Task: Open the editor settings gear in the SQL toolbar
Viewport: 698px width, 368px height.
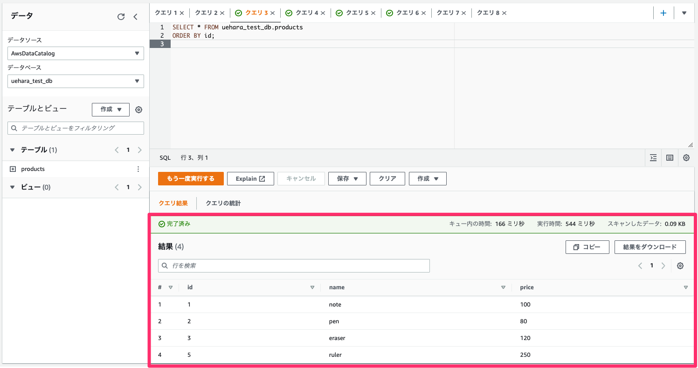Action: click(686, 158)
